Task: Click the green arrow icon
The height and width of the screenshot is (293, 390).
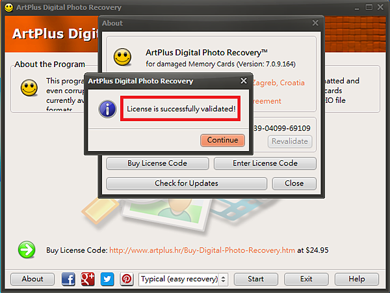Action: [x=27, y=249]
